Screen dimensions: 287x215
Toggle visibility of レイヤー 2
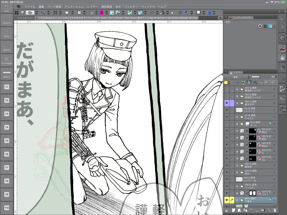227,110
